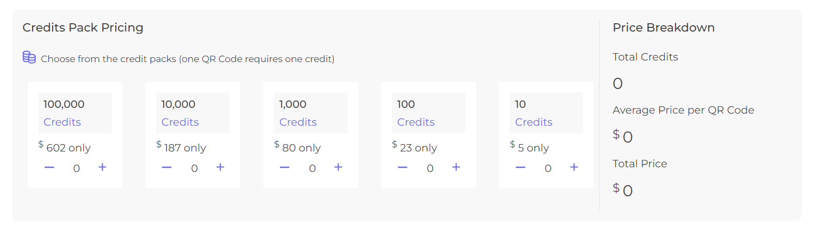Click quantity field of $5 pack
The image size is (825, 243).
tap(548, 168)
